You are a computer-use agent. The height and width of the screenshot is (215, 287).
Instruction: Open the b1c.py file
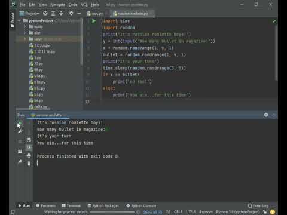tap(37, 88)
